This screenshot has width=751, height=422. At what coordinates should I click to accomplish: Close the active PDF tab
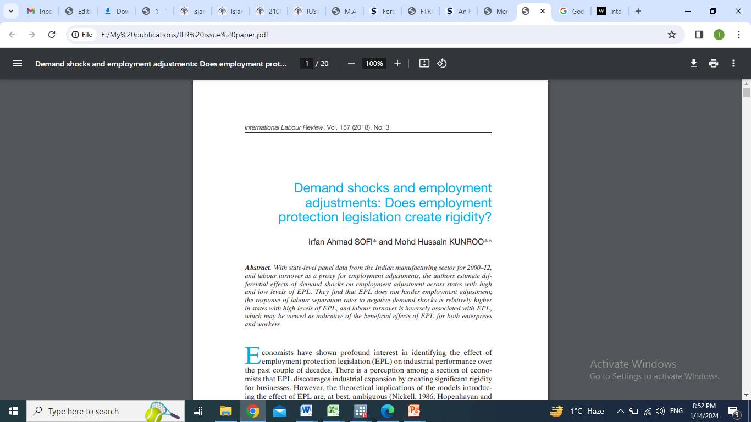[543, 11]
